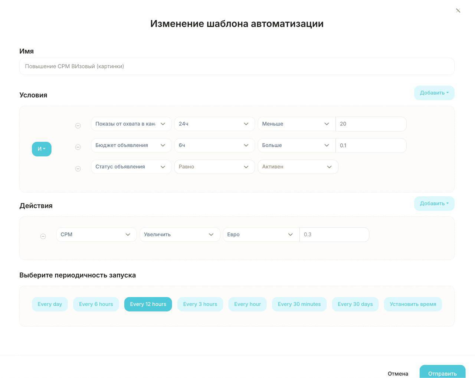This screenshot has height=378, width=475.
Task: Open the 'Евро' currency dropdown
Action: pyautogui.click(x=260, y=234)
